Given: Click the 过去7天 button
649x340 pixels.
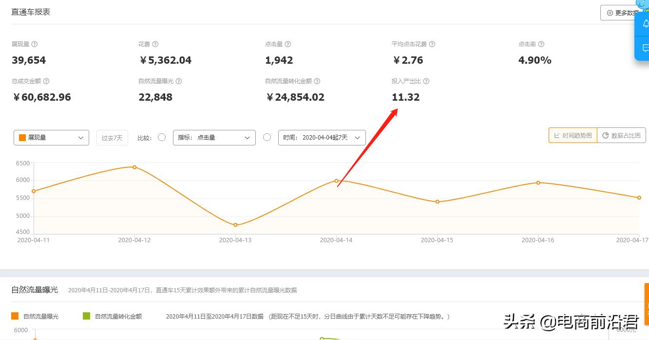Looking at the screenshot, I should [112, 137].
